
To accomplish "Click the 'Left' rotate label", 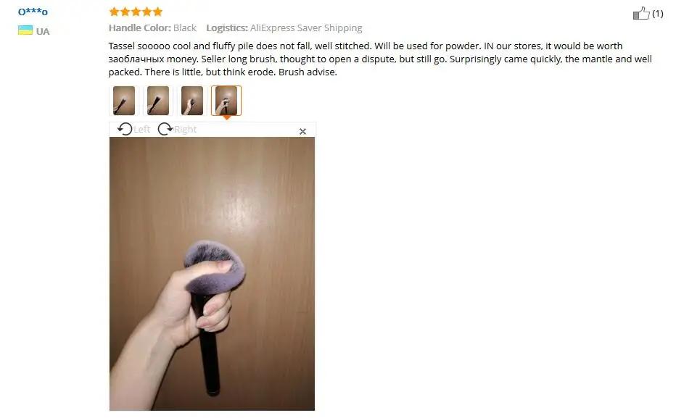I will [x=142, y=129].
